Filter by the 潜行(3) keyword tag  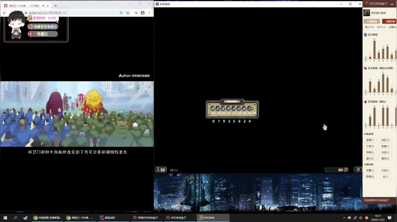(x=370, y=158)
